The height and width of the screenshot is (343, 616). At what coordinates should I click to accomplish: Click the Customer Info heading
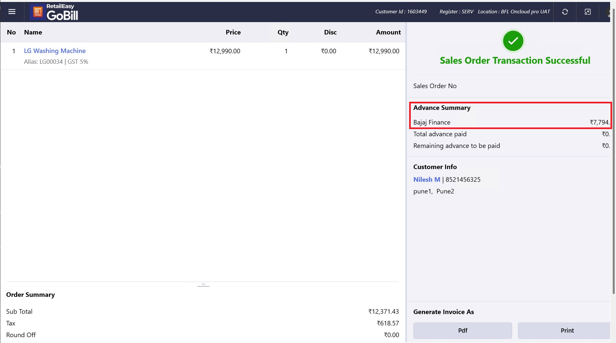point(435,167)
